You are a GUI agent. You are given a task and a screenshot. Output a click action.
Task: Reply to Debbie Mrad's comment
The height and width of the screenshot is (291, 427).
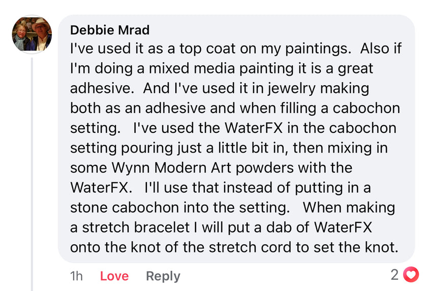tap(163, 276)
